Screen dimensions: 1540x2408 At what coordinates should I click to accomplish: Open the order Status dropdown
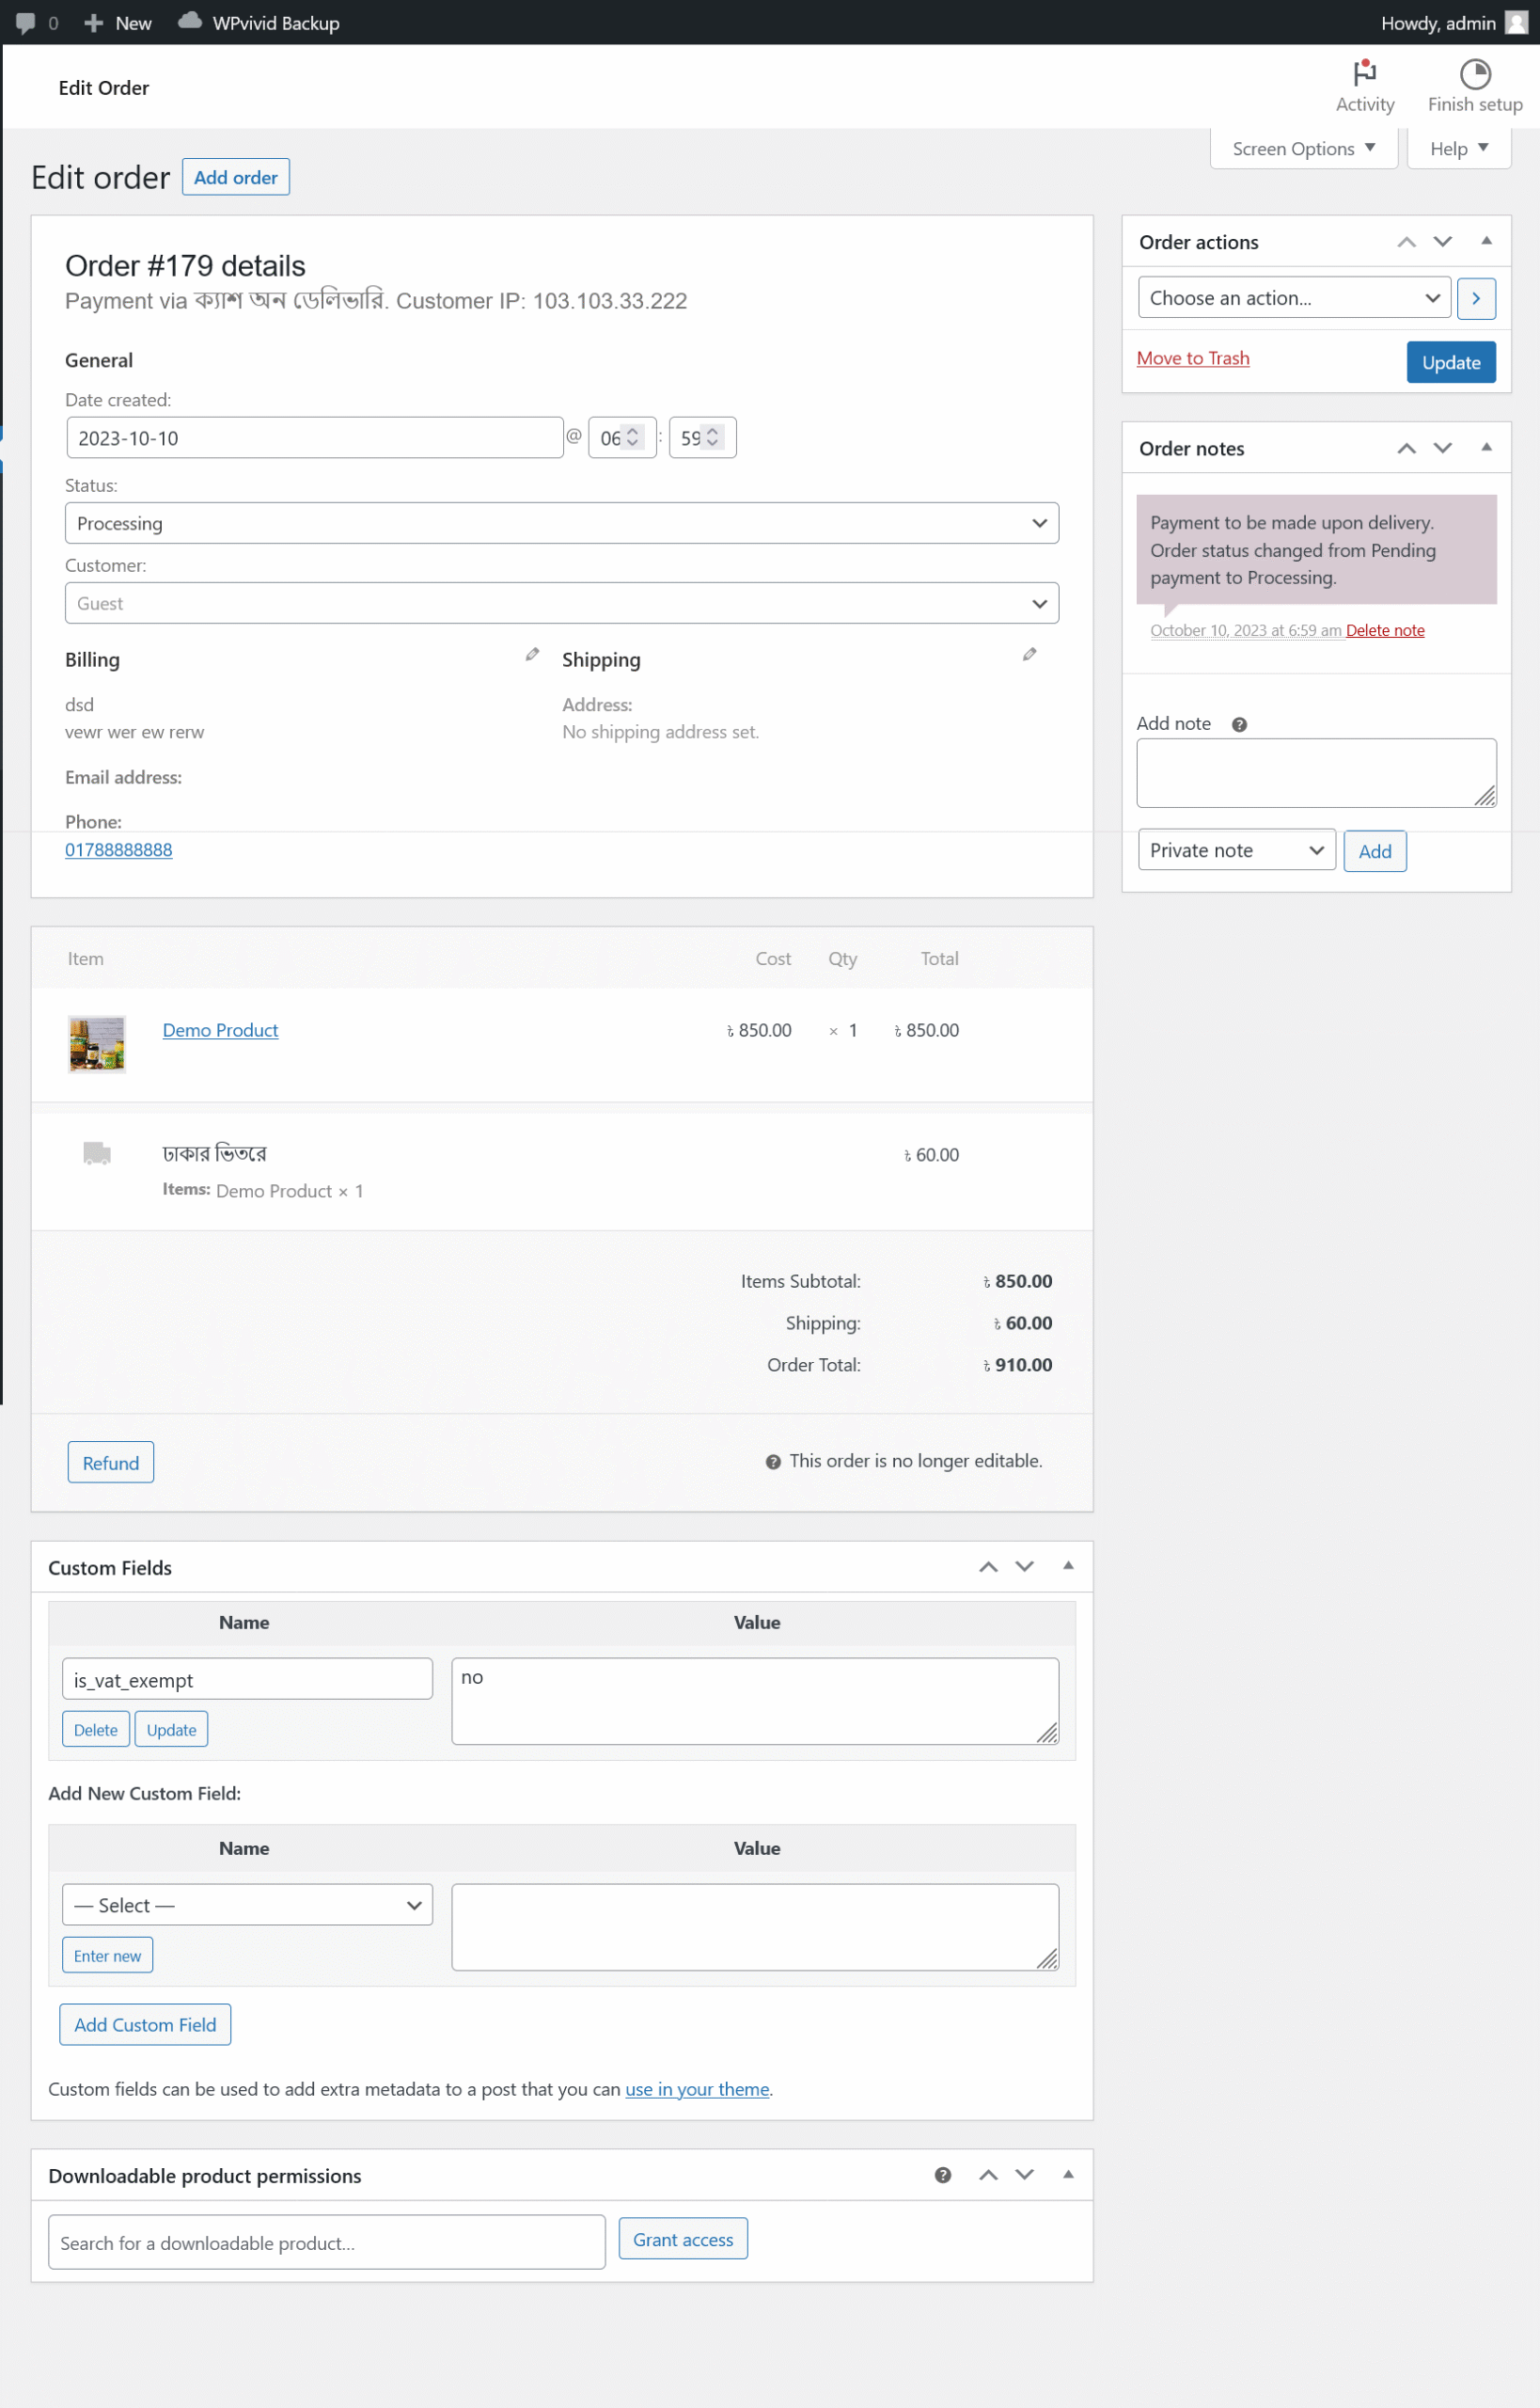561,523
